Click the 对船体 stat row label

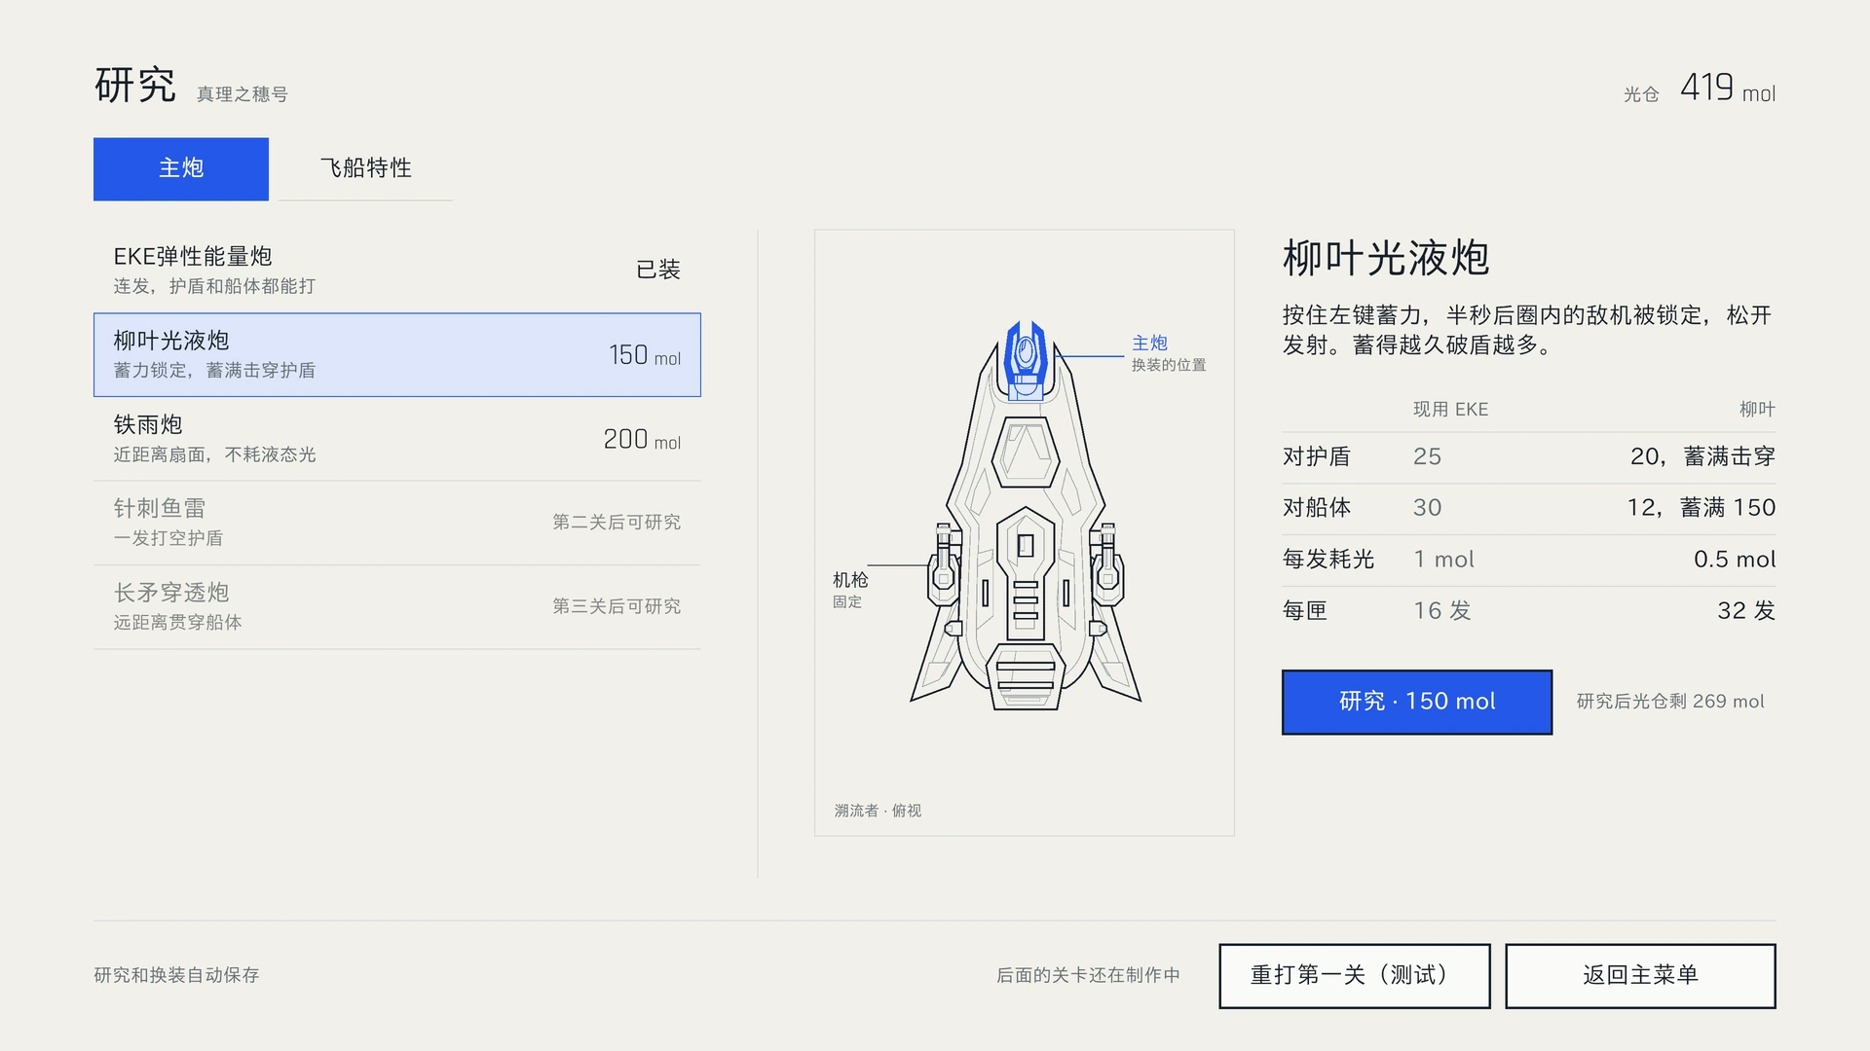1317,508
